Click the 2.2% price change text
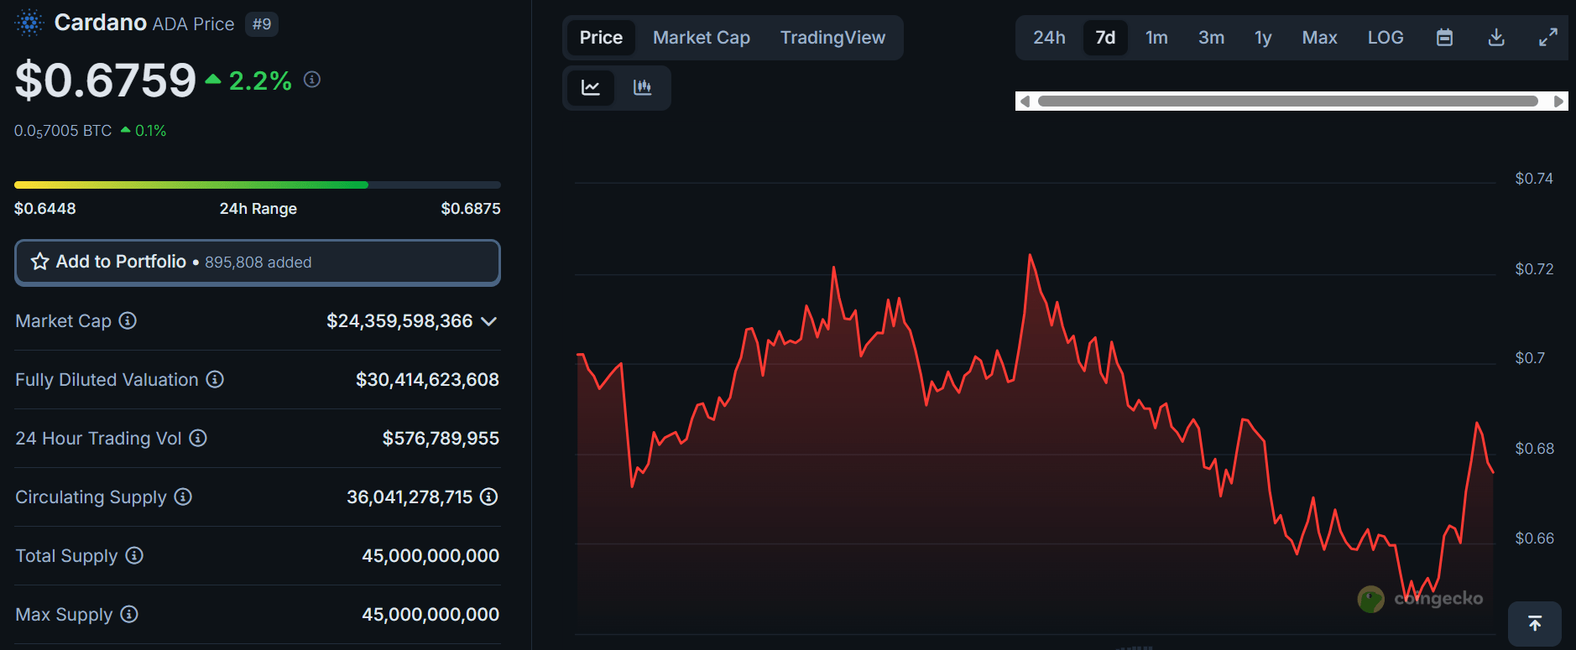 260,81
